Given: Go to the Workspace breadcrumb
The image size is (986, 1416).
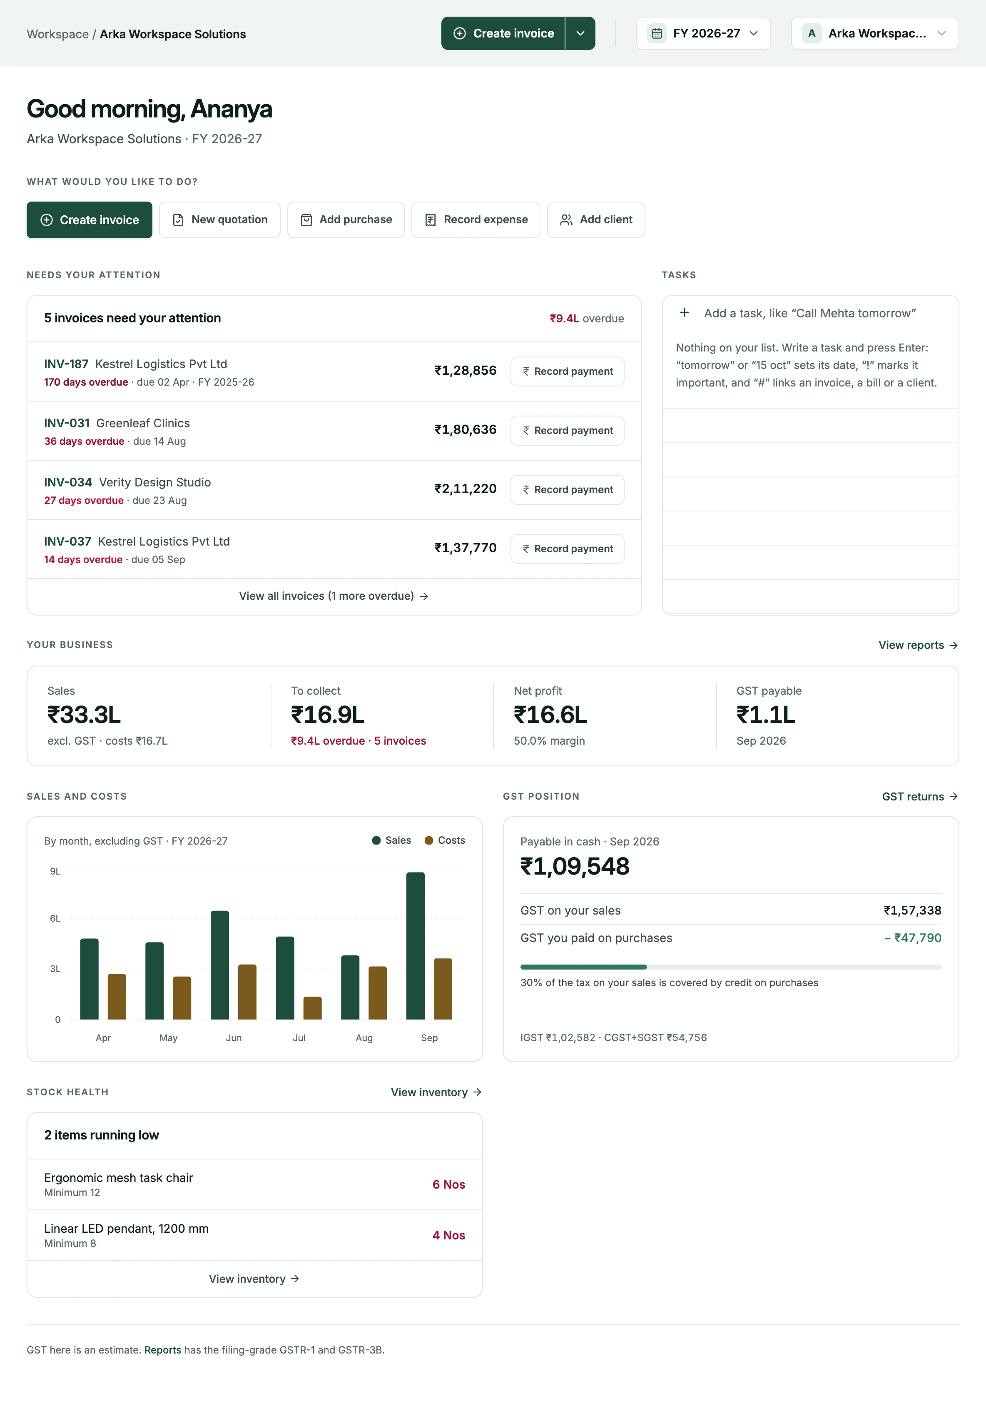Looking at the screenshot, I should point(57,34).
